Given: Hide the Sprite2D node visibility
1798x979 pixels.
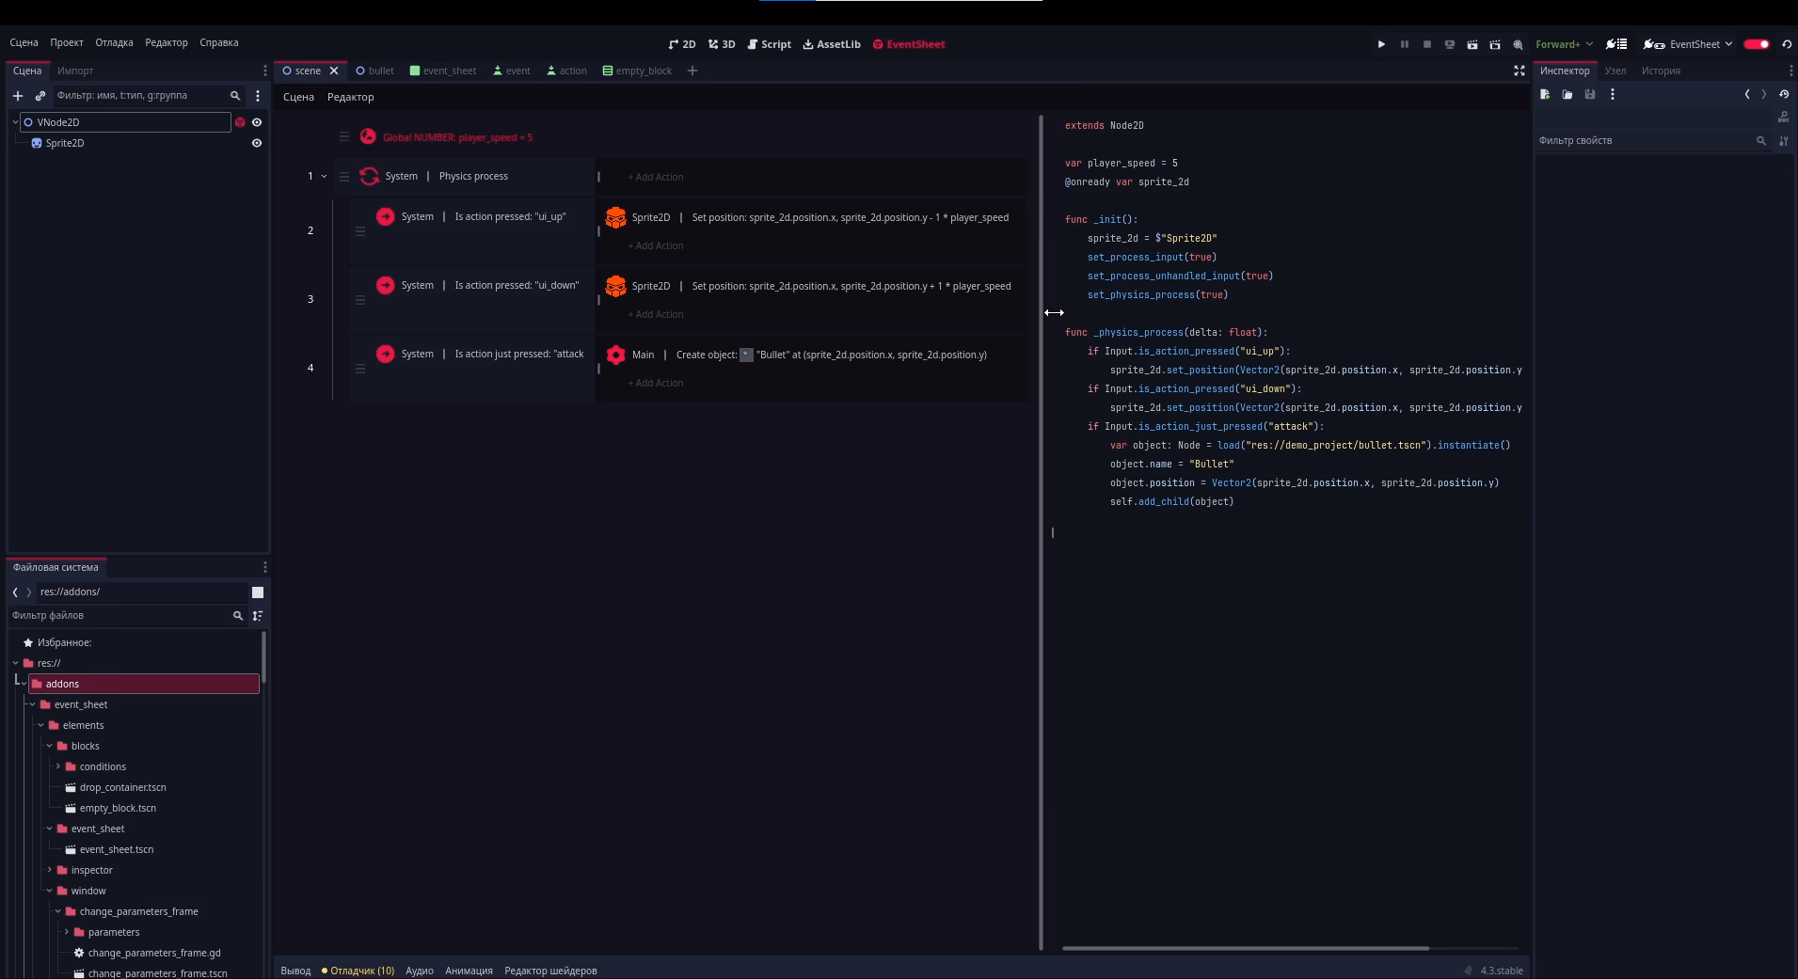Looking at the screenshot, I should [256, 143].
